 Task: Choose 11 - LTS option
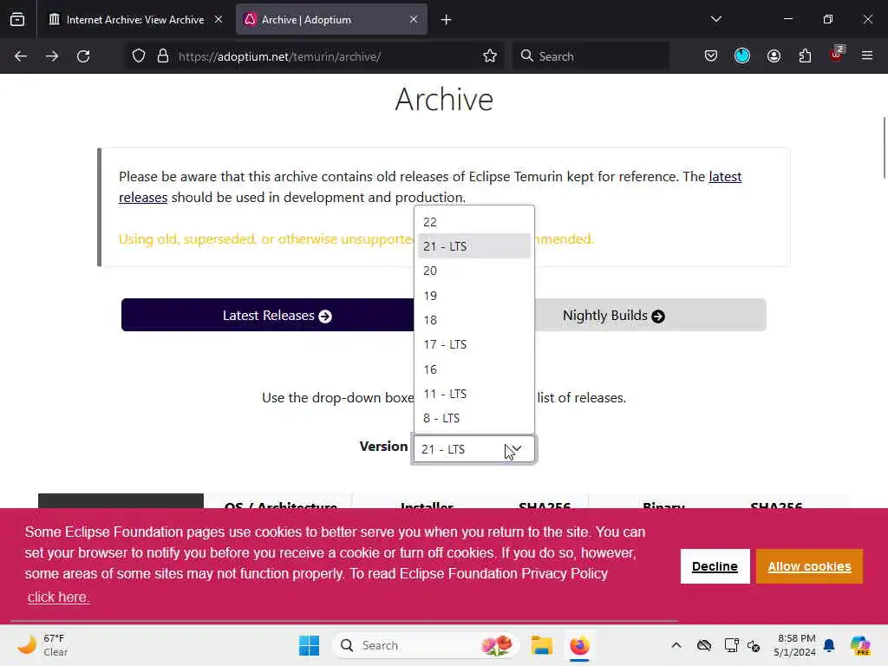point(474,394)
